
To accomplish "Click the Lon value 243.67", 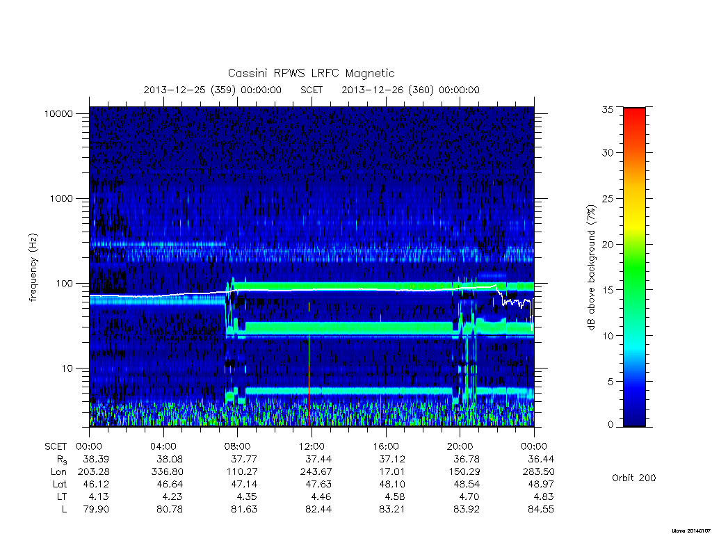I will 316,472.
